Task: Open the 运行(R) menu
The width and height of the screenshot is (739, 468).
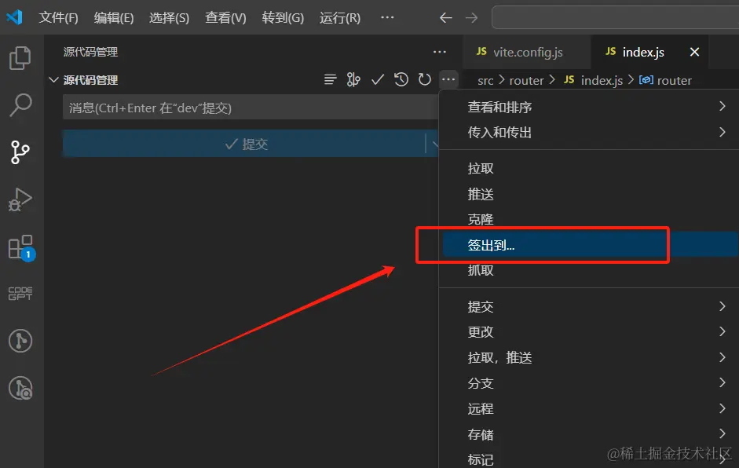Action: (339, 18)
